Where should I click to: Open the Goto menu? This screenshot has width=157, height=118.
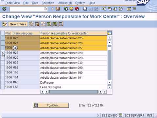pos(35,3)
